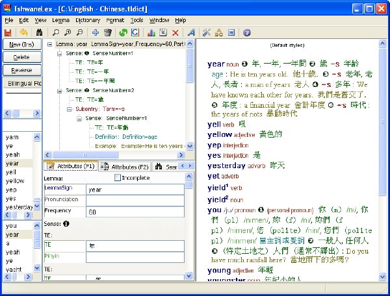
Task: Click the Delete button
Action: click(22, 57)
